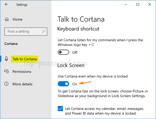Close the Settings window
Image resolution: width=156 pixels, height=119 pixels.
(150, 4)
